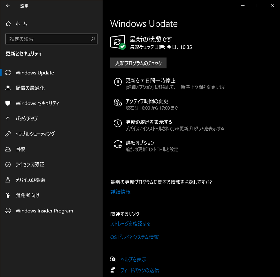Screen dimensions: 280x277
Task: Click the history icon for 更新の履歴を表示する
Action: click(x=118, y=123)
